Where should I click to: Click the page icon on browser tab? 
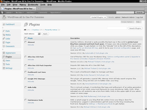tap(3, 9)
